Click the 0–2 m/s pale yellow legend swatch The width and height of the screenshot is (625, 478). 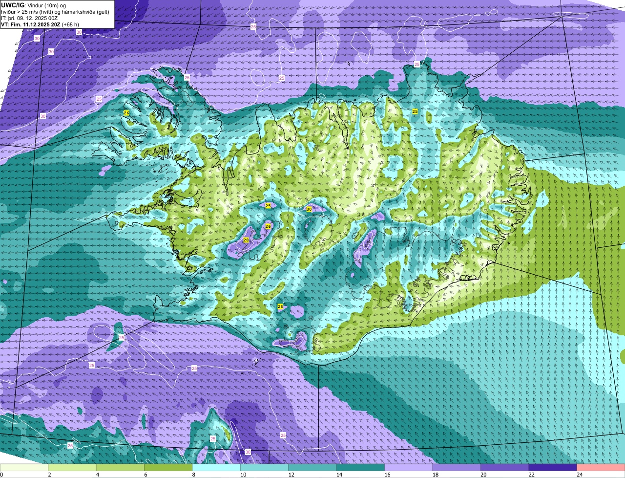(24, 468)
